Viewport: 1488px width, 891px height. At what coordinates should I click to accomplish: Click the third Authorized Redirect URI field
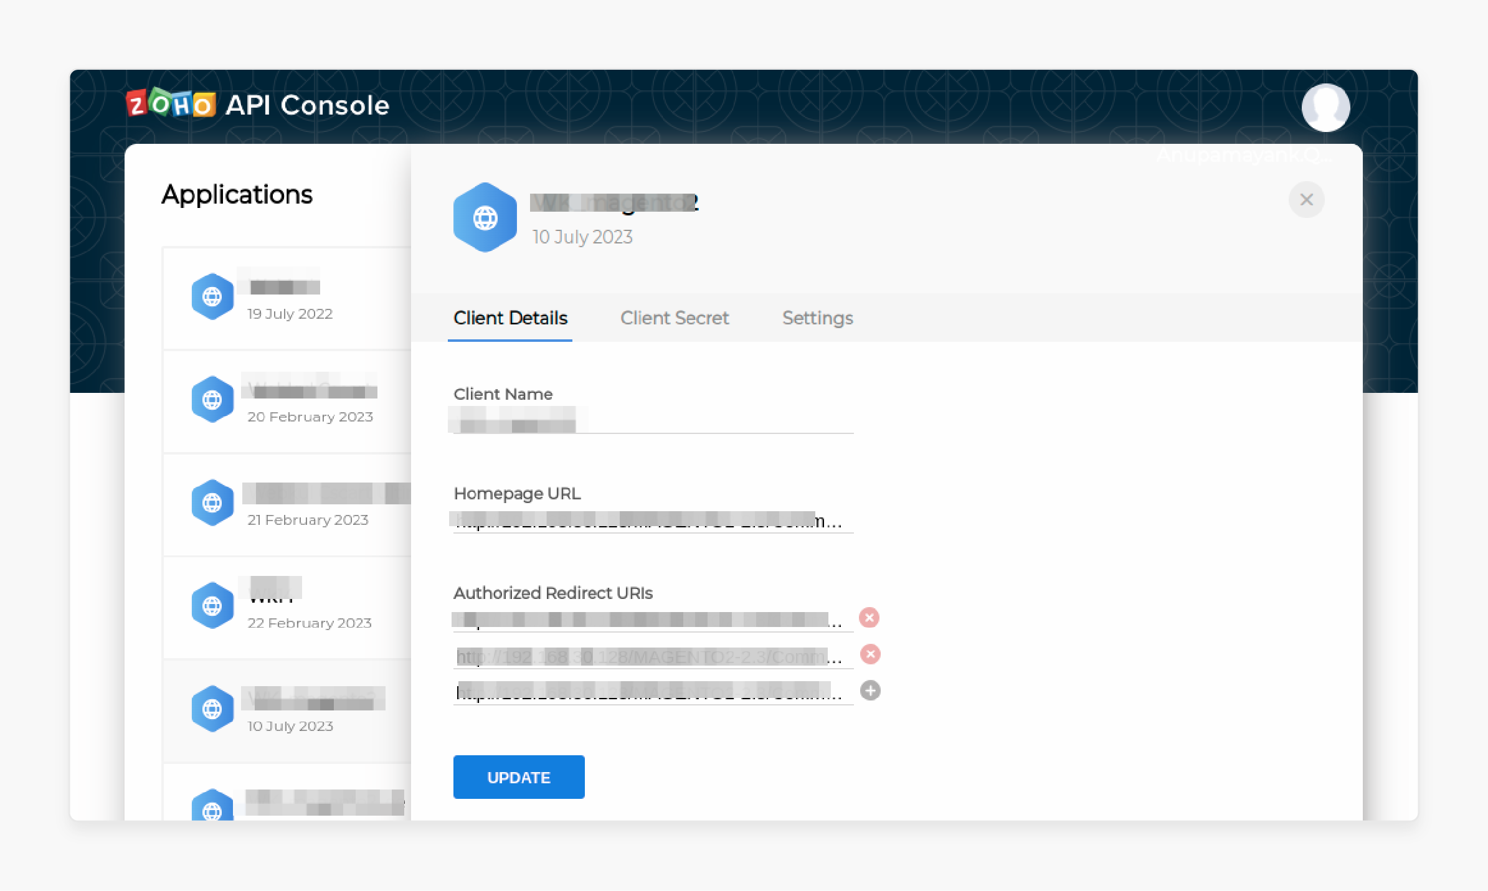point(653,692)
